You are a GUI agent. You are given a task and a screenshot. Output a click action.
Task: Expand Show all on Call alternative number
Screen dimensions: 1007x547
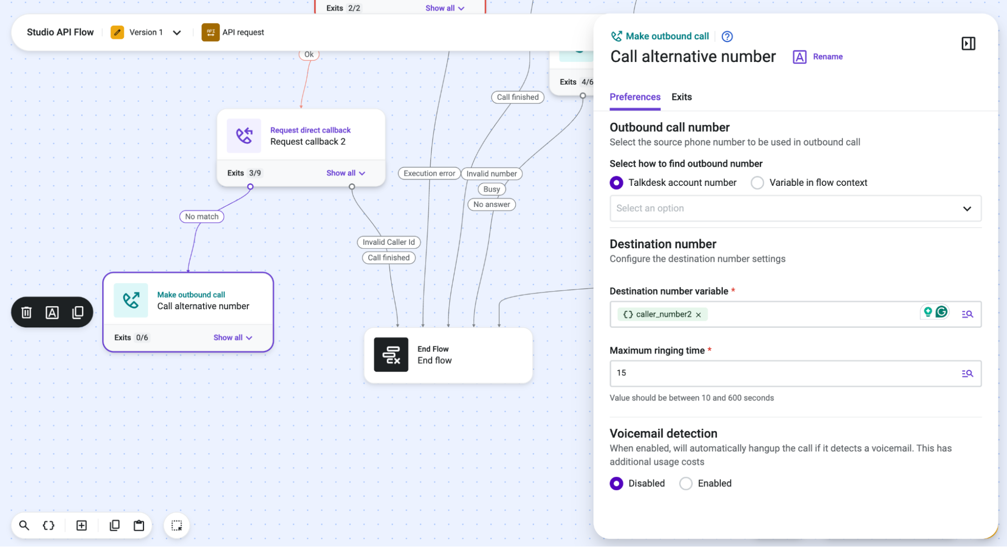(233, 337)
